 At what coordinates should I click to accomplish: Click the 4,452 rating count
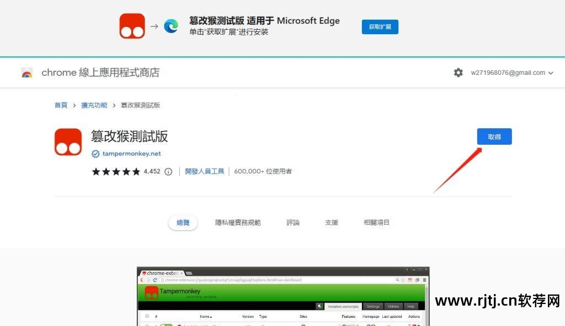pyautogui.click(x=152, y=172)
